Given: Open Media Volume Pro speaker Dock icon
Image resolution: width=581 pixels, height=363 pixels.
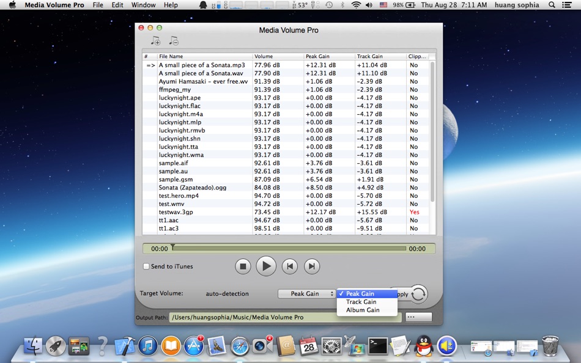Looking at the screenshot, I should pos(446,346).
